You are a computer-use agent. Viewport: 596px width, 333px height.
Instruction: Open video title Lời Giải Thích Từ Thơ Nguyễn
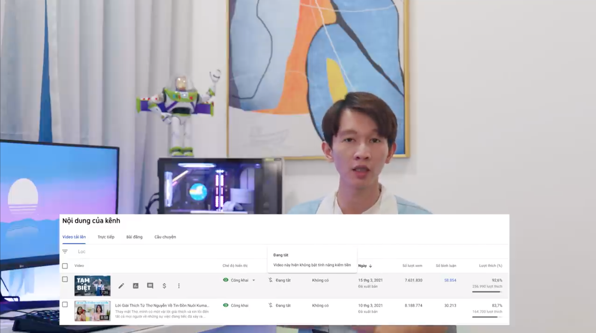pyautogui.click(x=162, y=306)
